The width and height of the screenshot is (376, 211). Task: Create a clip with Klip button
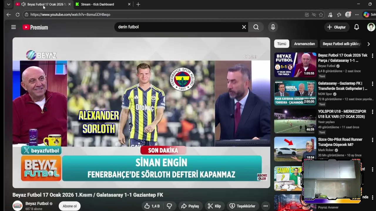tap(214, 206)
